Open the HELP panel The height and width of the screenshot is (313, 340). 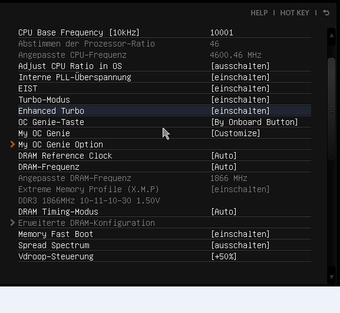(259, 13)
